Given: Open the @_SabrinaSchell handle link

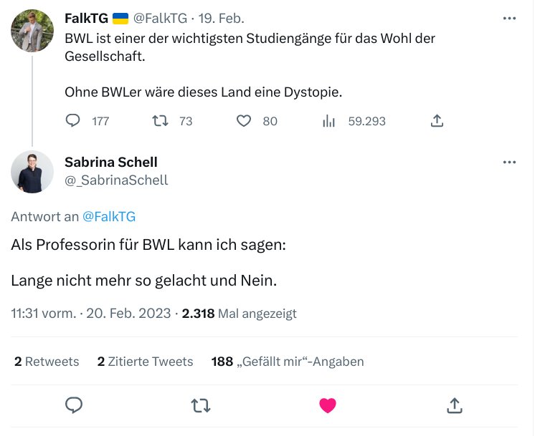Looking at the screenshot, I should pos(116,180).
